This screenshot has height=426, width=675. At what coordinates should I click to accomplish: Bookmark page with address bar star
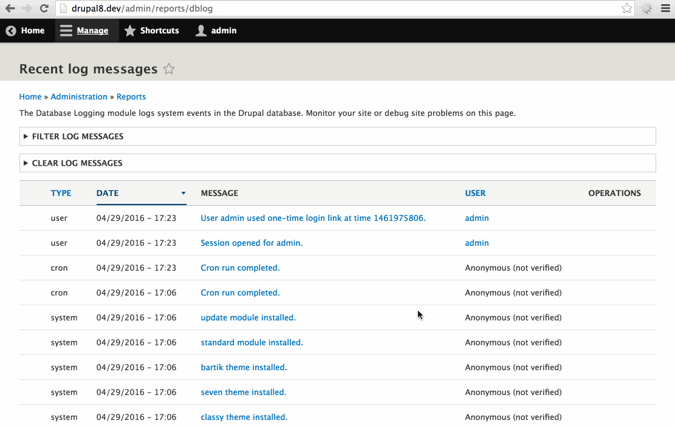click(x=626, y=8)
